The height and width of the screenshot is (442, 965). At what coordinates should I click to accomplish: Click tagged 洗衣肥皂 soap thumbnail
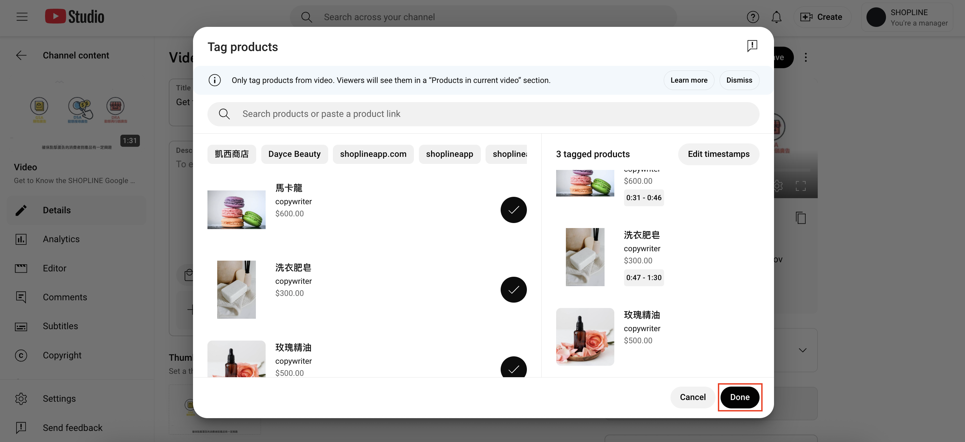585,257
